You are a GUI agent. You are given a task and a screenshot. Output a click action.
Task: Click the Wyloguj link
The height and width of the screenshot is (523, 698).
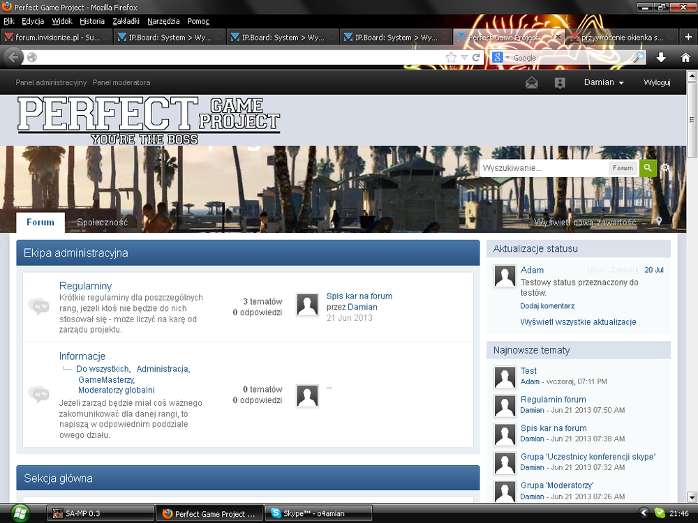pyautogui.click(x=657, y=82)
